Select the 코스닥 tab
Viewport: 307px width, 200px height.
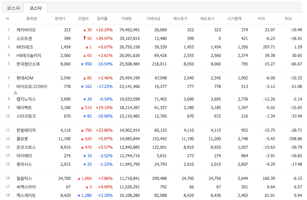click(x=36, y=8)
